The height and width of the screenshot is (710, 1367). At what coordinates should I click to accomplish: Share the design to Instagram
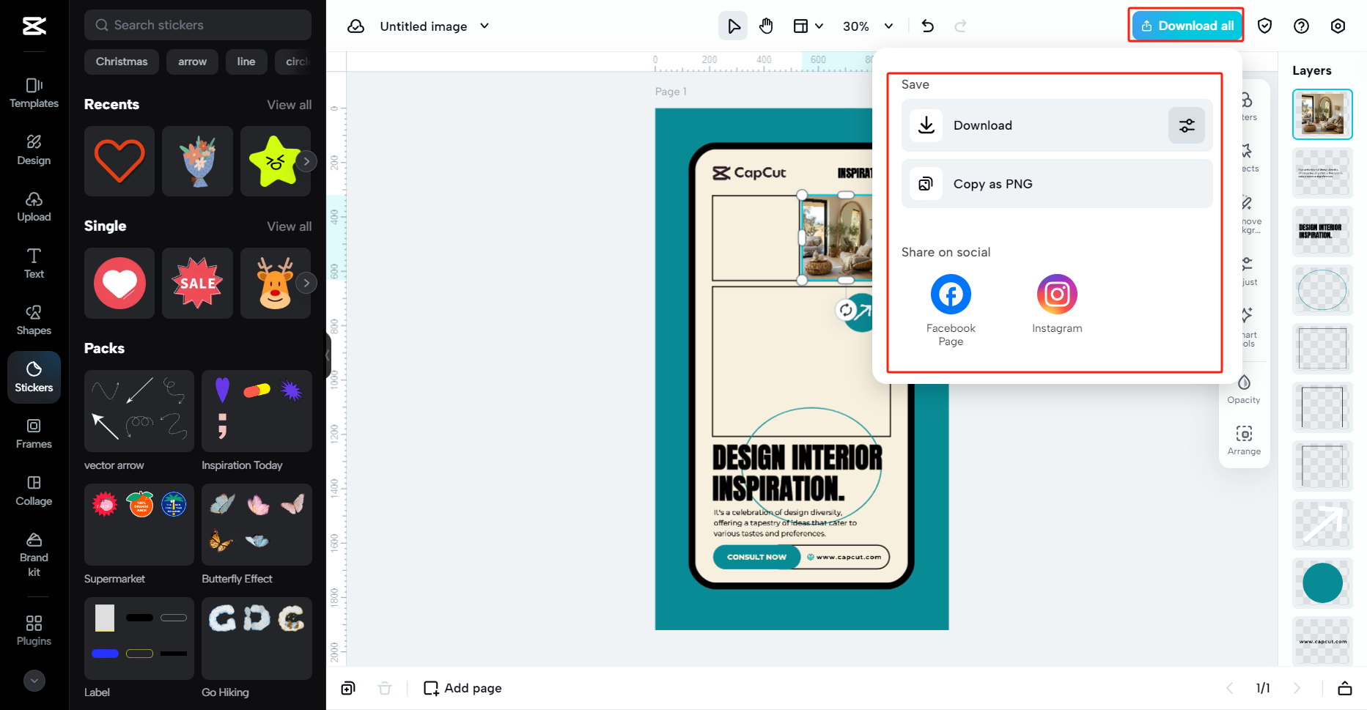point(1056,294)
